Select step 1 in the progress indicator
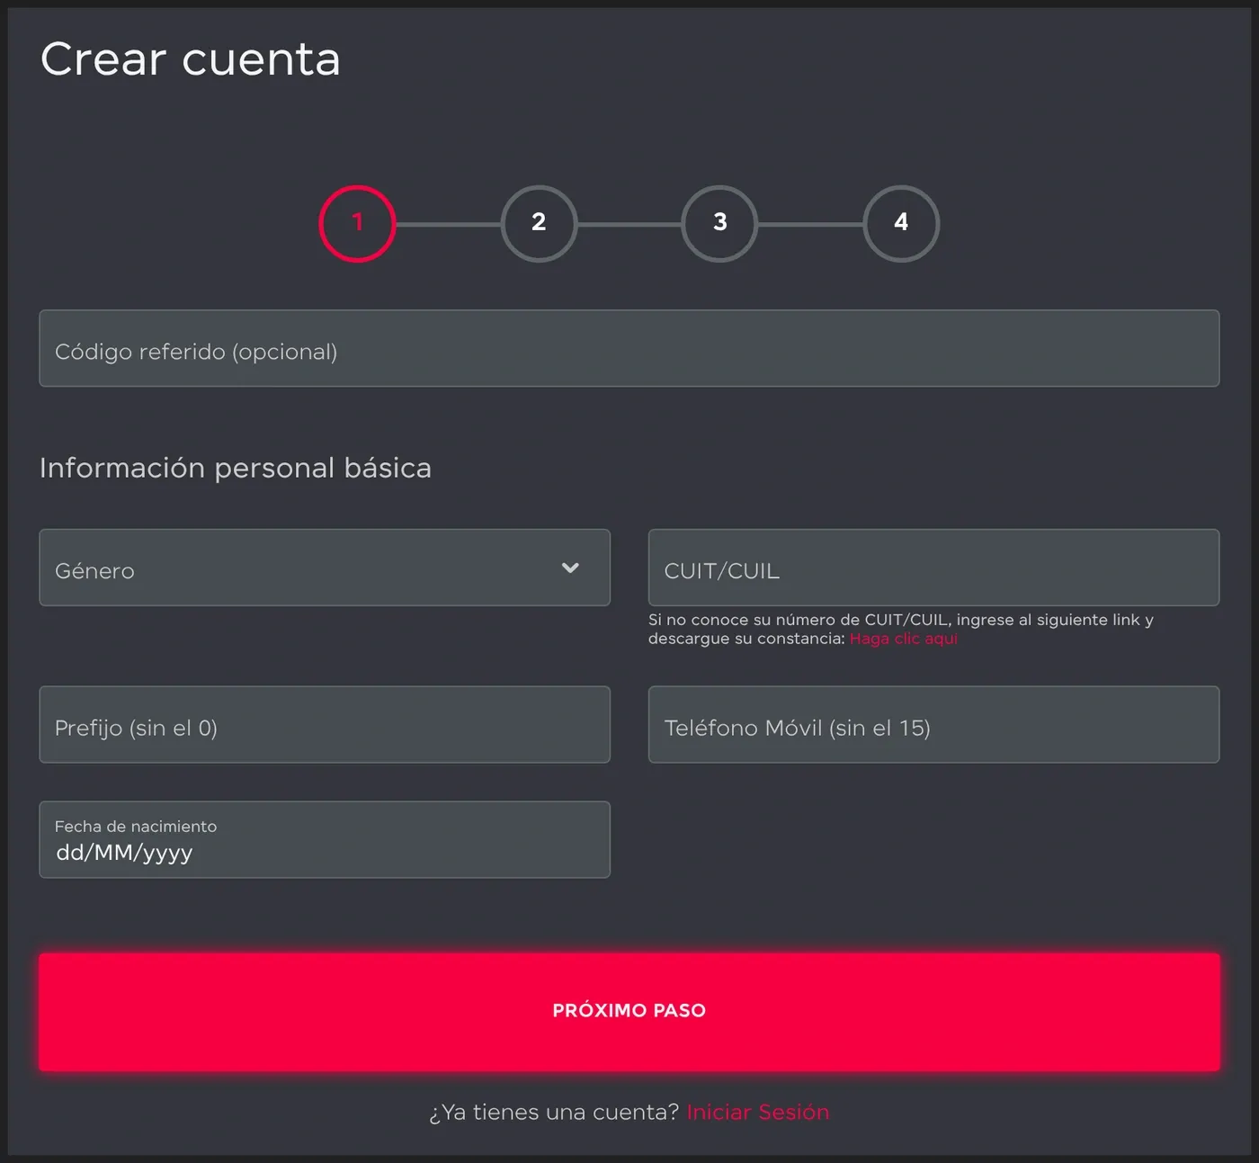The width and height of the screenshot is (1259, 1163). (x=357, y=223)
